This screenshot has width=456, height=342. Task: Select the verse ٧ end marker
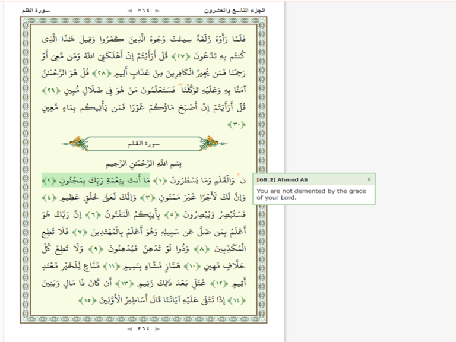pos(80,232)
